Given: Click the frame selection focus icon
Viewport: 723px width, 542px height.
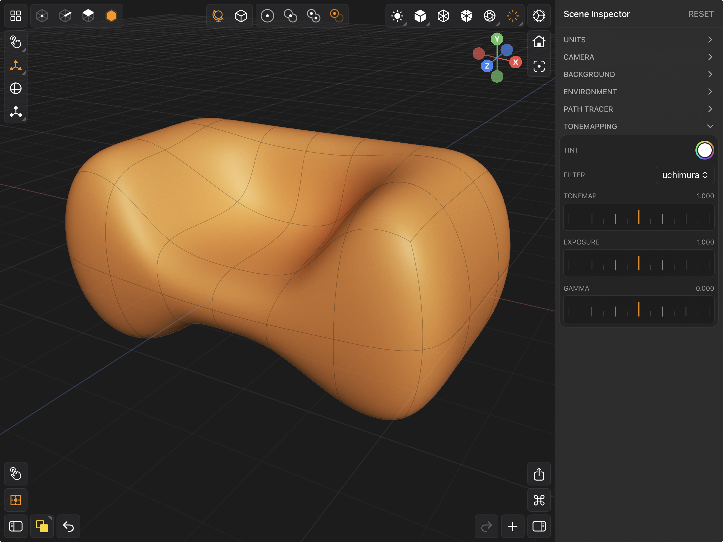Looking at the screenshot, I should point(539,66).
